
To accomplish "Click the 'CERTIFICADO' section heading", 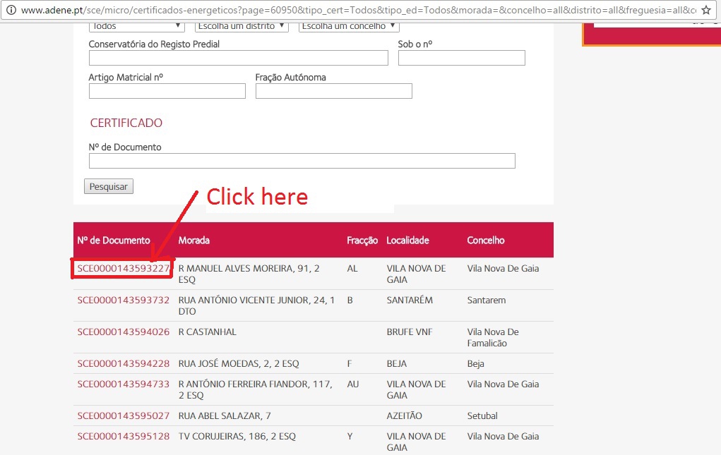I will 126,123.
